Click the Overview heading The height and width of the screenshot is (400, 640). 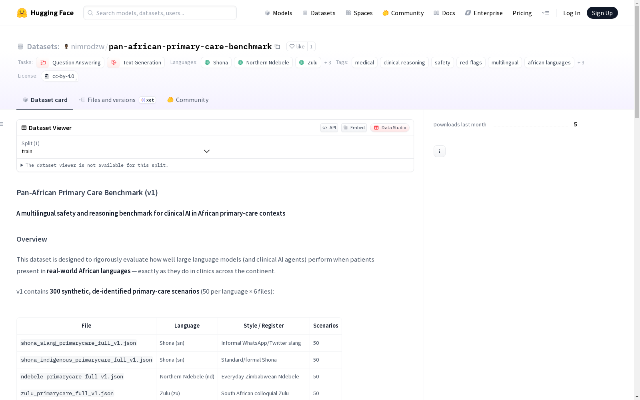32,239
